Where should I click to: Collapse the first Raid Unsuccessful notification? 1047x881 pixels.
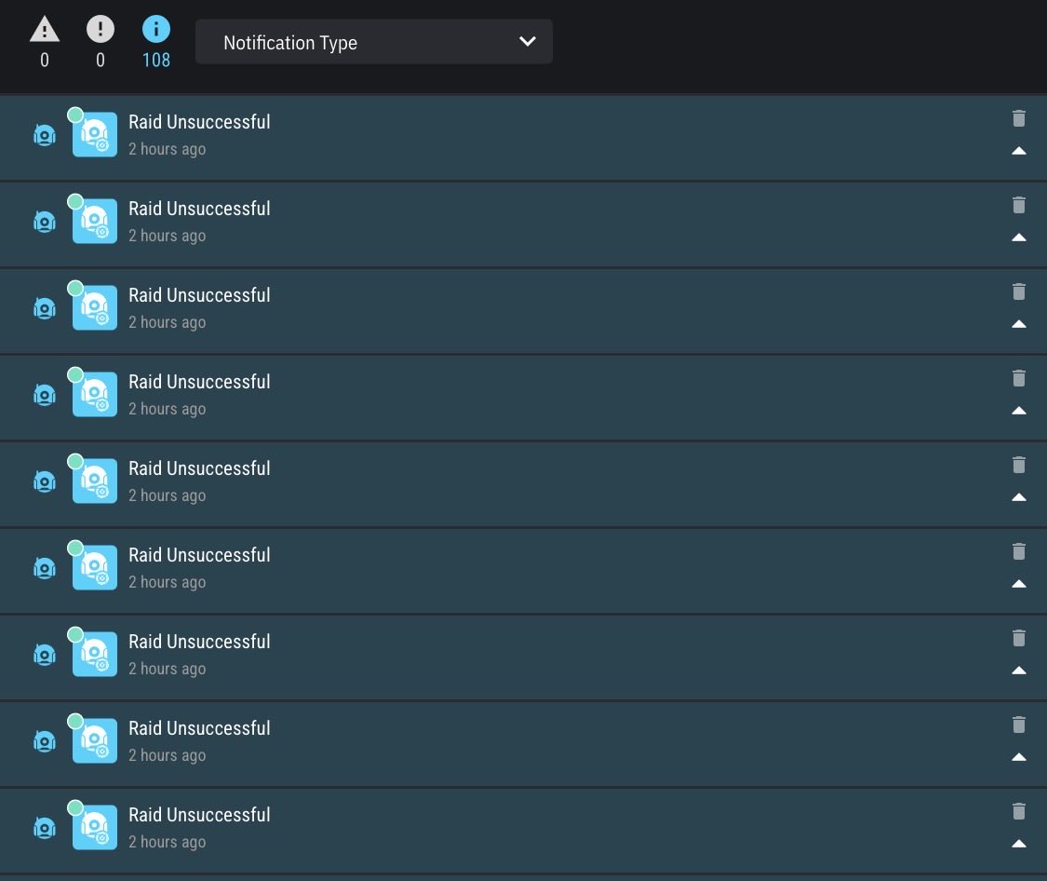click(x=1018, y=151)
